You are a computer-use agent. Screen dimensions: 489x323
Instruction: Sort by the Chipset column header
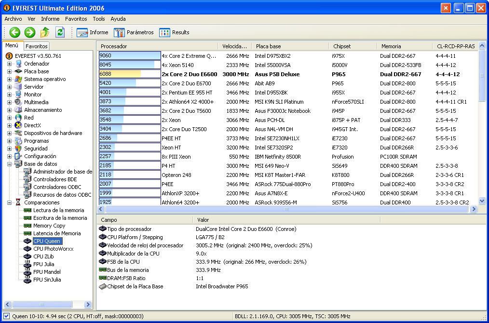point(353,46)
